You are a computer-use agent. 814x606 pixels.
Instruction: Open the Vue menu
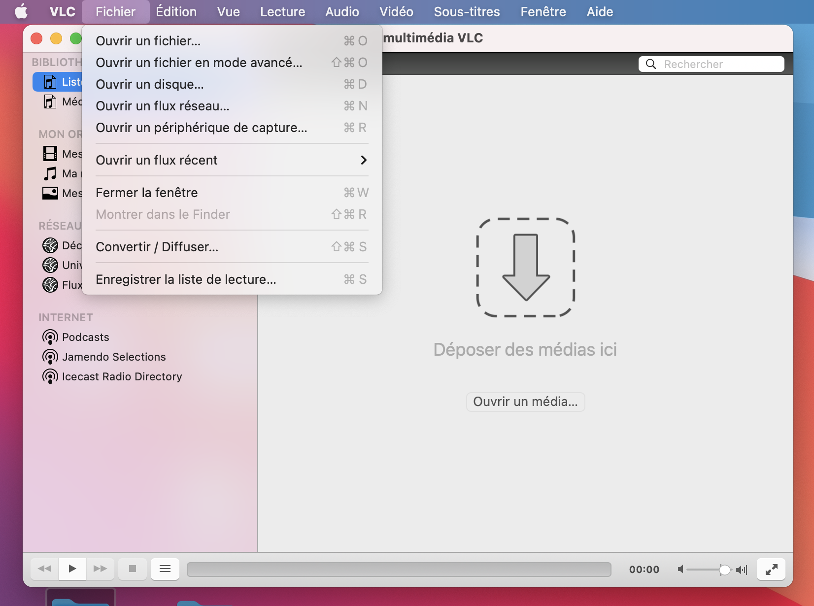coord(228,11)
